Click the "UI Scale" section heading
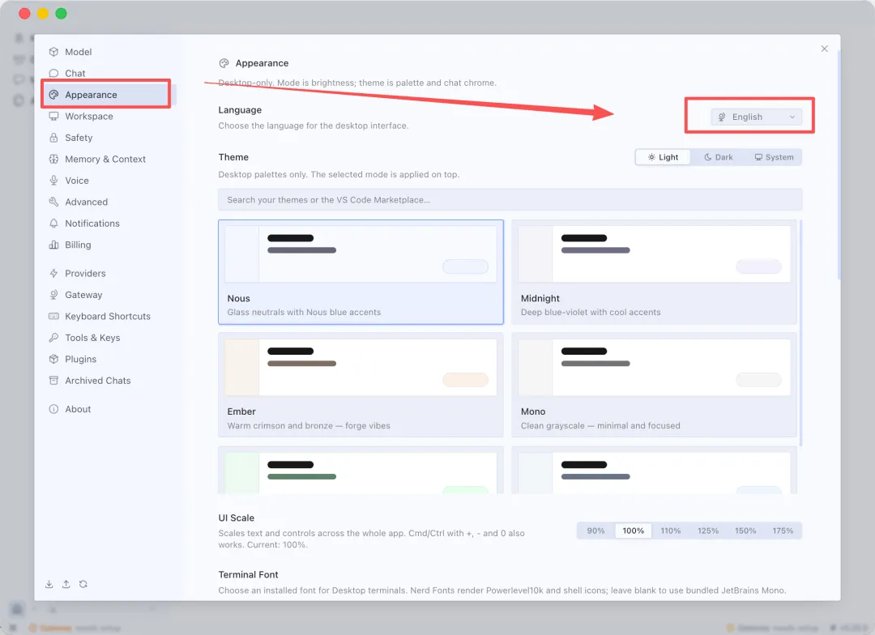This screenshot has width=875, height=635. [x=236, y=518]
